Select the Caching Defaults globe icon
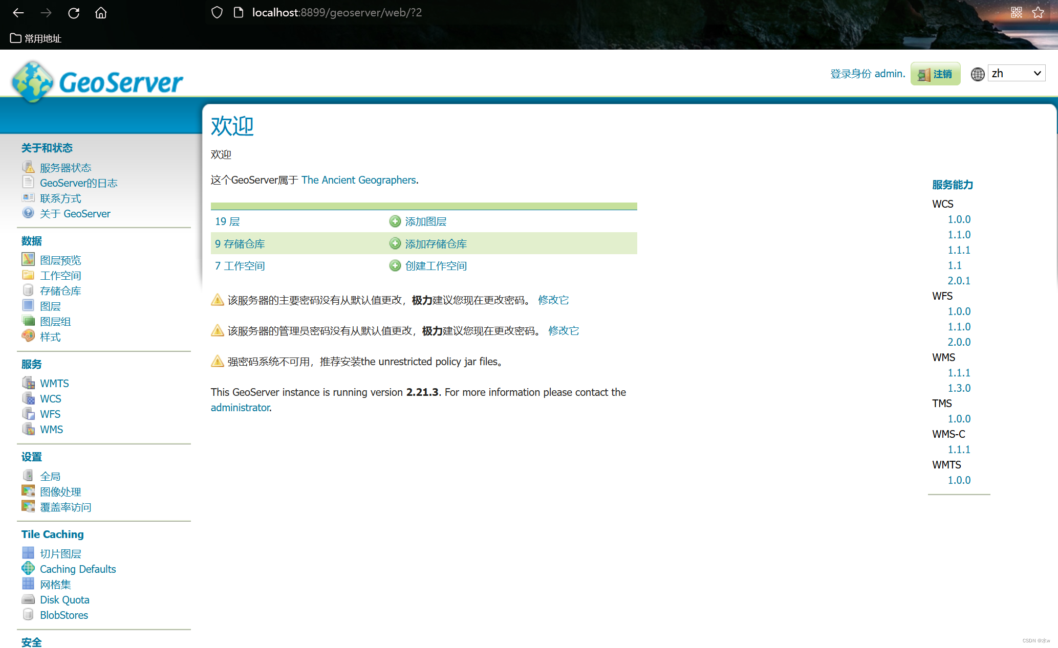This screenshot has width=1058, height=648. point(29,568)
